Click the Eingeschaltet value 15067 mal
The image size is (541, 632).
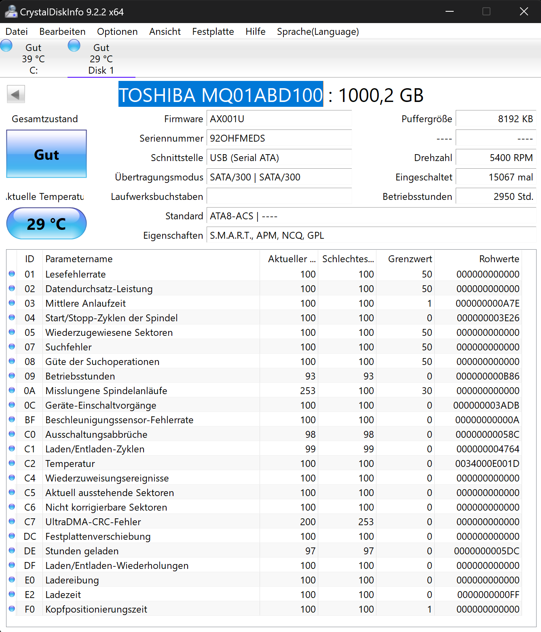tap(496, 177)
